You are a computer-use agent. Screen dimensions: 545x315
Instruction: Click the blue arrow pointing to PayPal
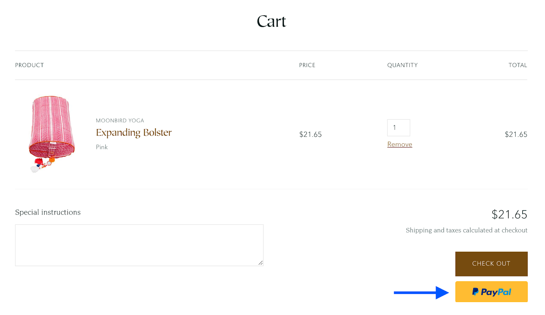click(421, 293)
